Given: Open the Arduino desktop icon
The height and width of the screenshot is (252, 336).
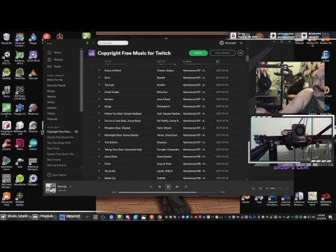Looking at the screenshot, I should pos(33,145).
